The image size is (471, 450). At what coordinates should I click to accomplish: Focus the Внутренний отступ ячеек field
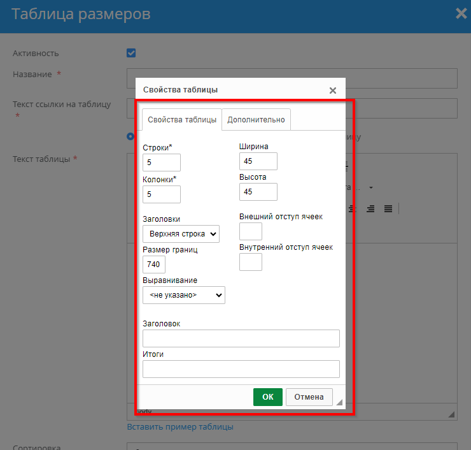(251, 262)
